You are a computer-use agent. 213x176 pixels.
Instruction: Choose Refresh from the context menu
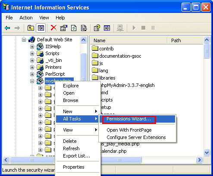pyautogui.click(x=78, y=148)
